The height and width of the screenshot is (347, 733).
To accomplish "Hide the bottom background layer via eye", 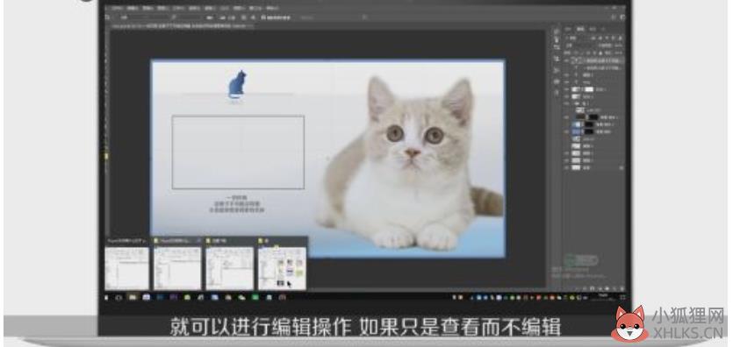I will [x=567, y=167].
